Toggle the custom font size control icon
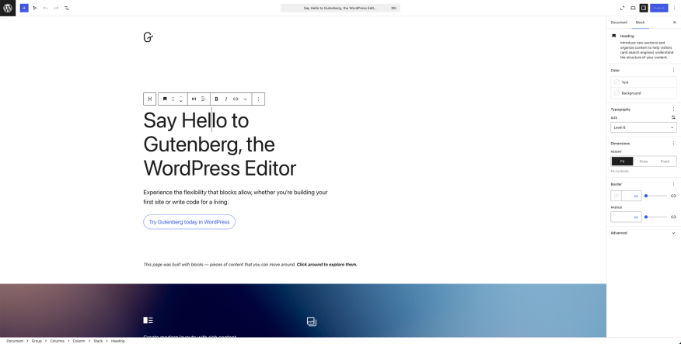The width and height of the screenshot is (681, 344). tap(674, 117)
